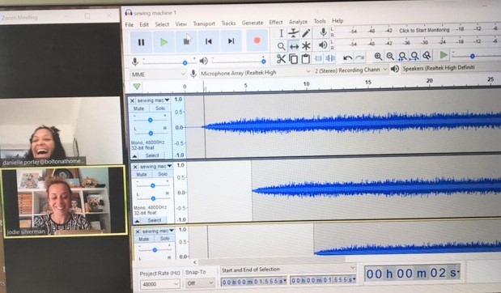Open the Tools menu

320,21
